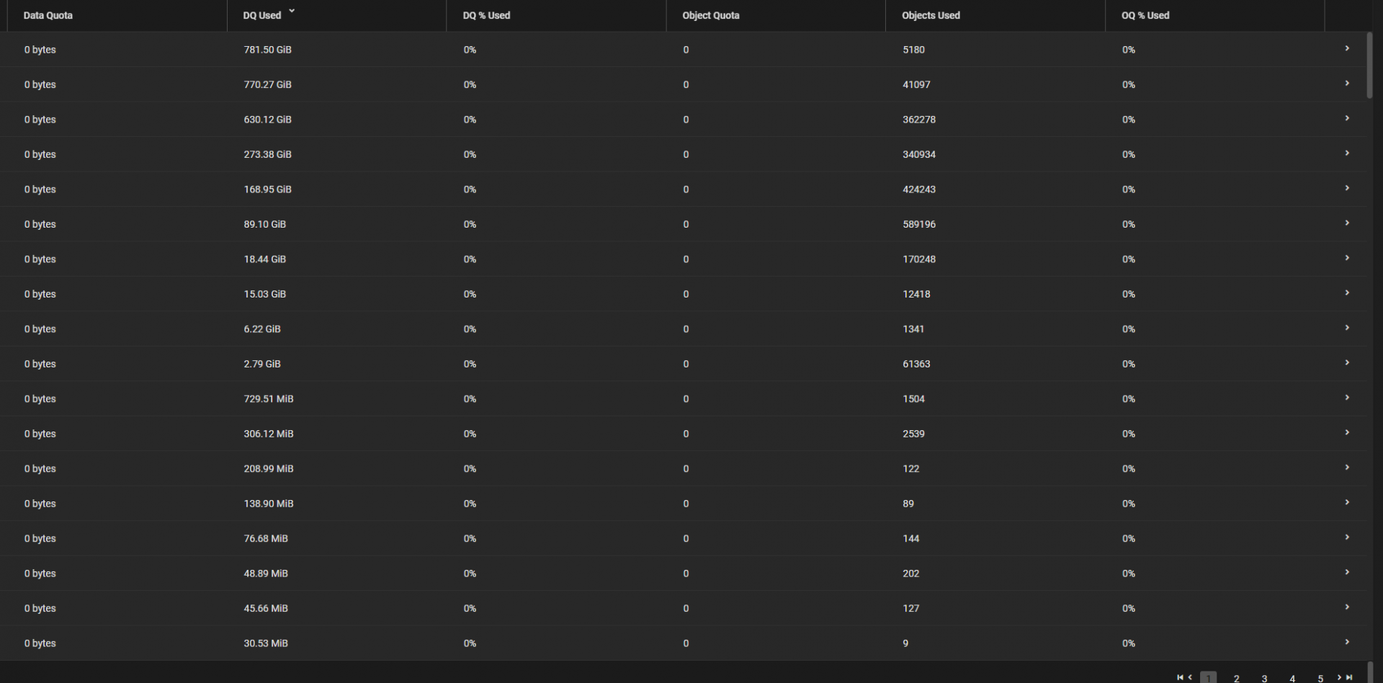1383x683 pixels.
Task: Click objects used value 1504
Action: point(913,399)
